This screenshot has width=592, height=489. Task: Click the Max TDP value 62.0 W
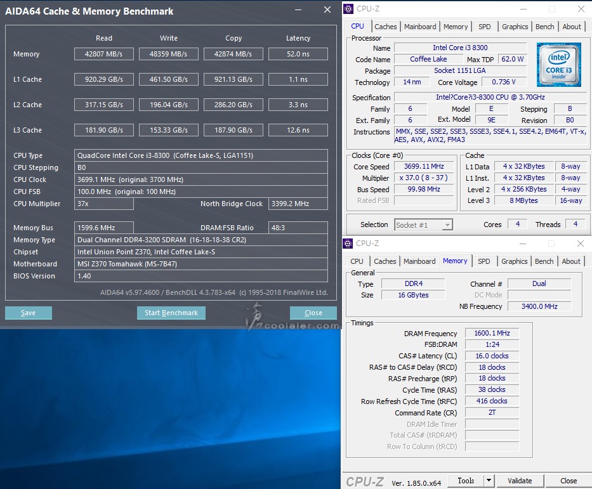[512, 59]
